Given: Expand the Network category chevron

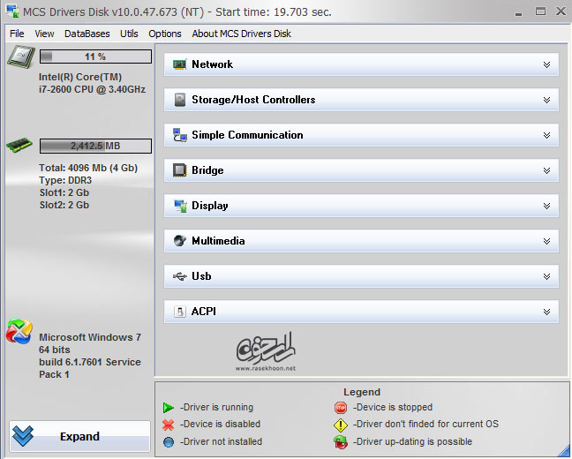Looking at the screenshot, I should click(546, 65).
